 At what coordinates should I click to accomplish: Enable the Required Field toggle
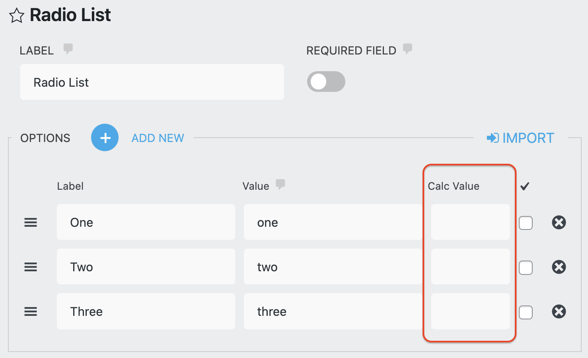[326, 82]
